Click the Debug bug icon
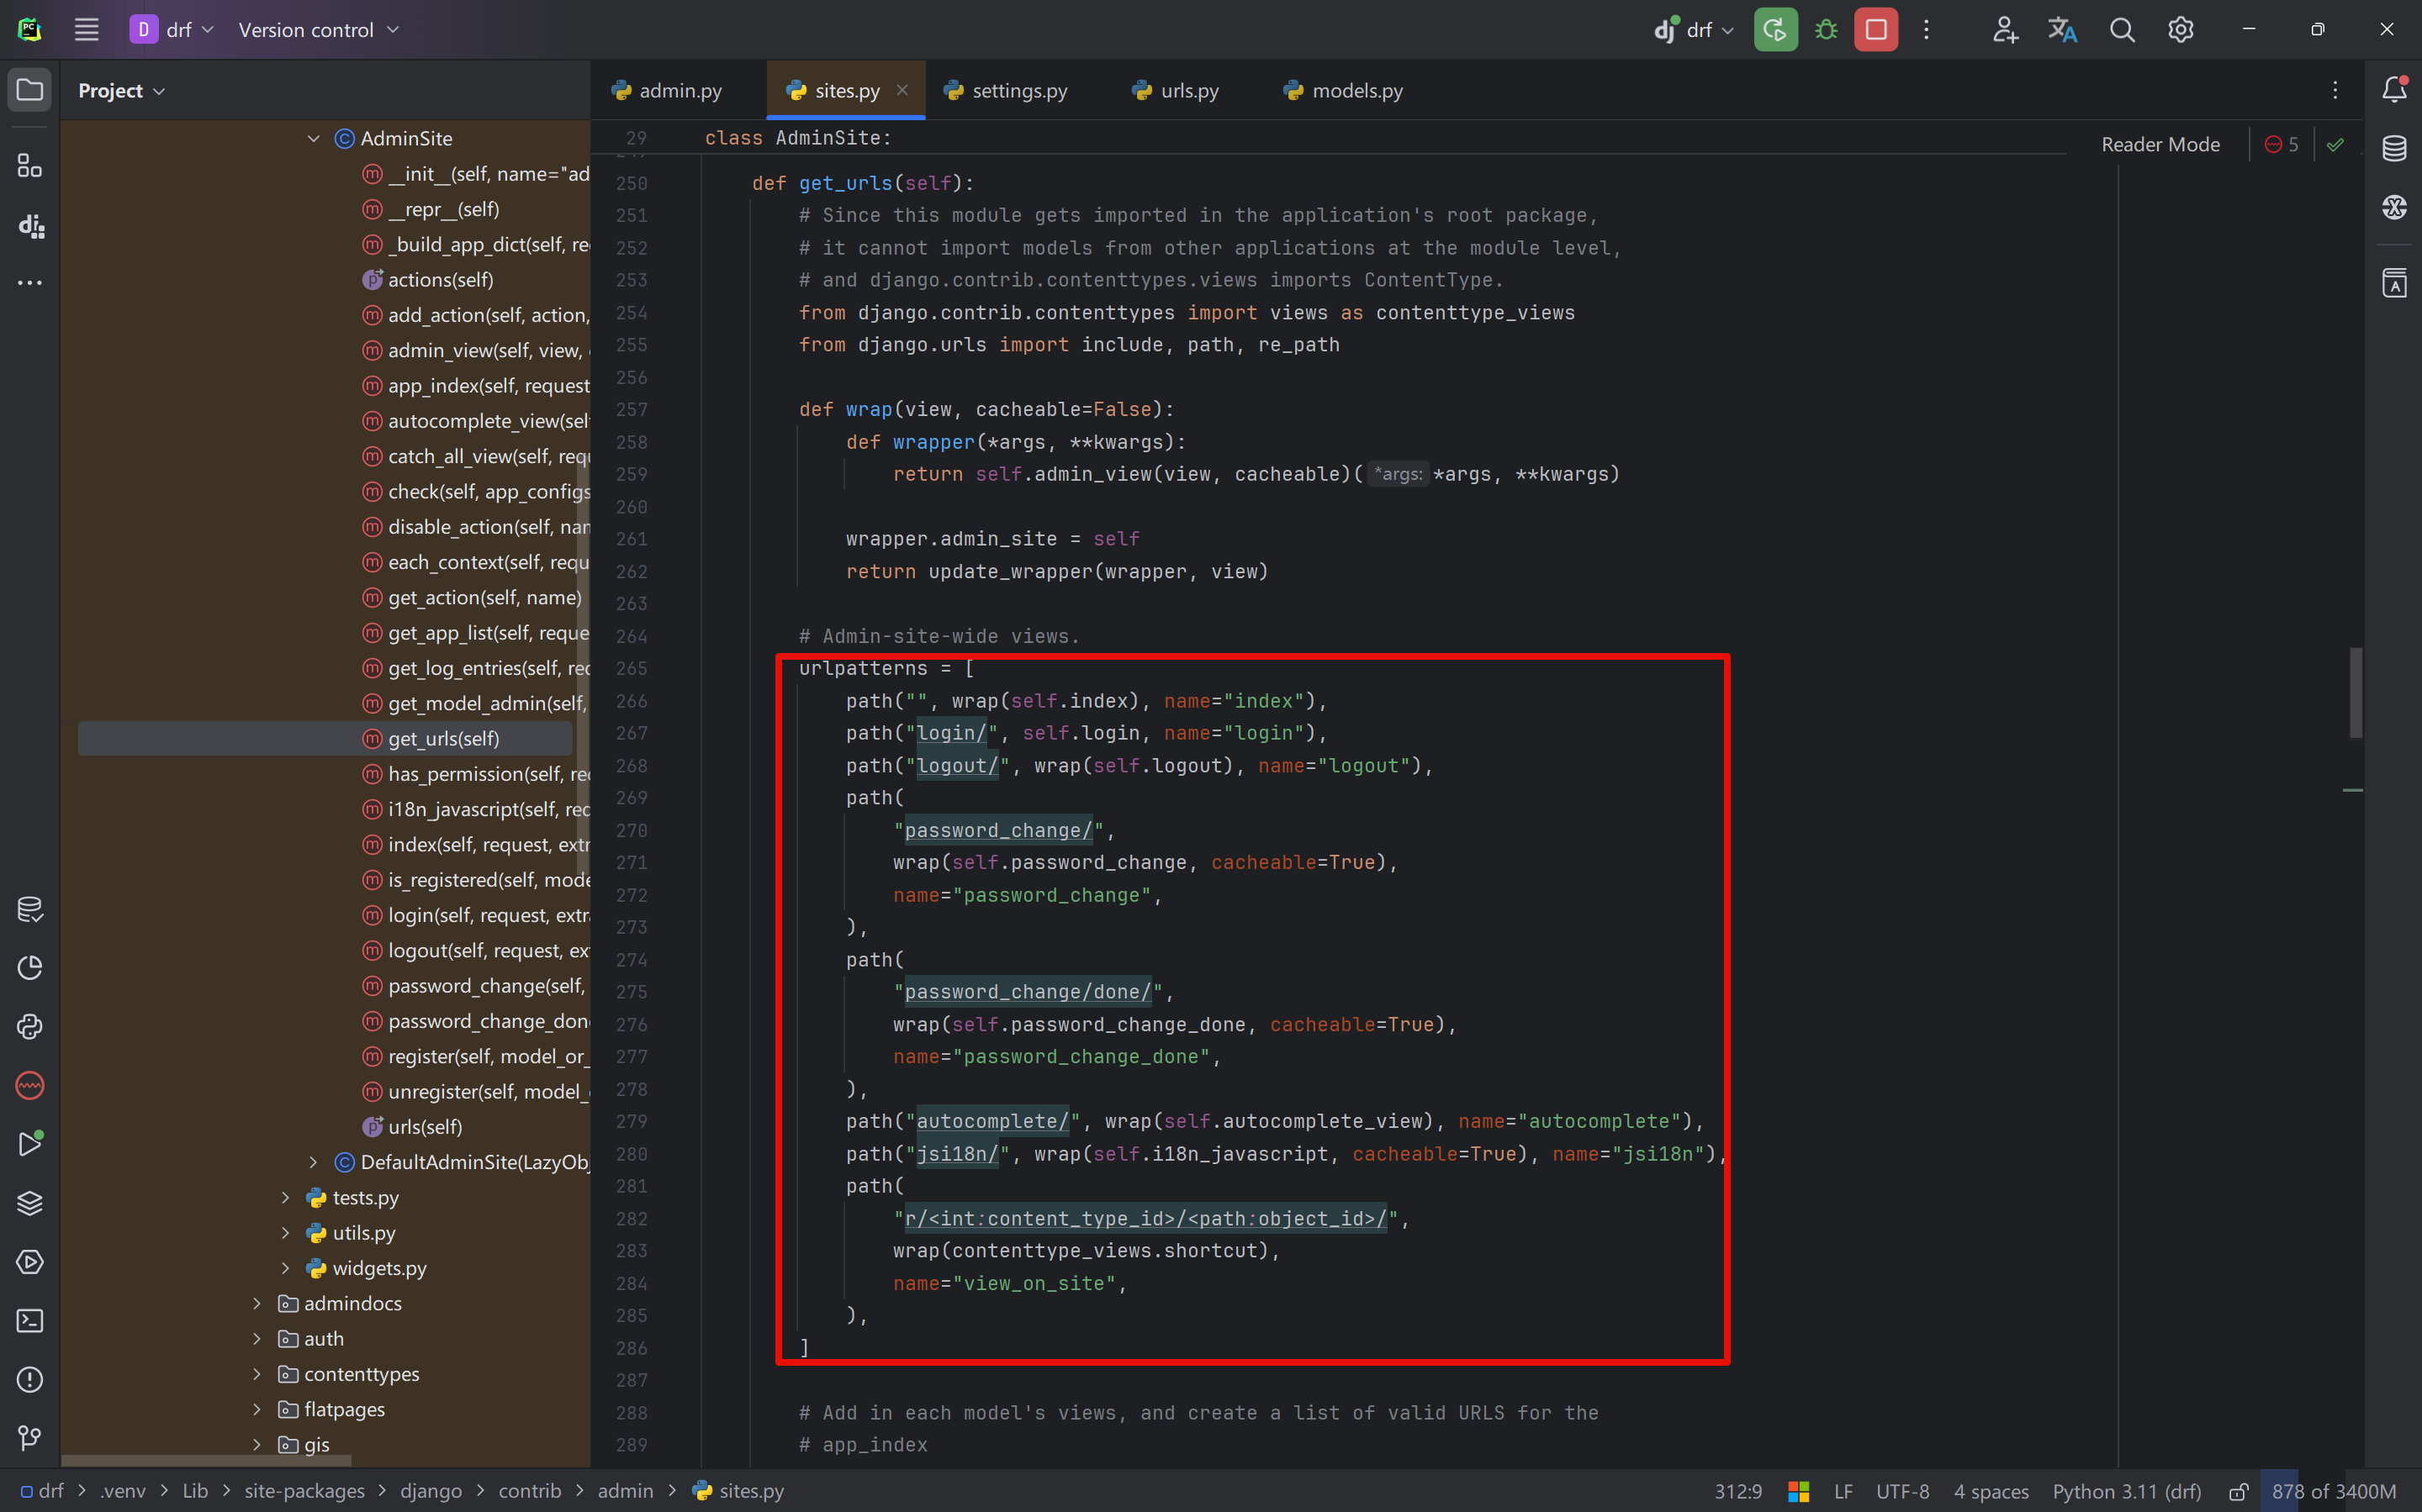The width and height of the screenshot is (2422, 1512). [x=1826, y=30]
